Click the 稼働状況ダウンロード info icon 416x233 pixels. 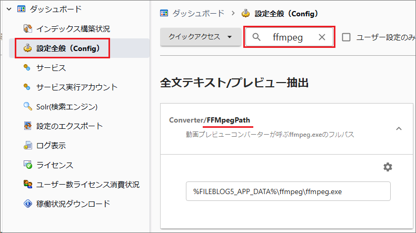[x=28, y=204]
